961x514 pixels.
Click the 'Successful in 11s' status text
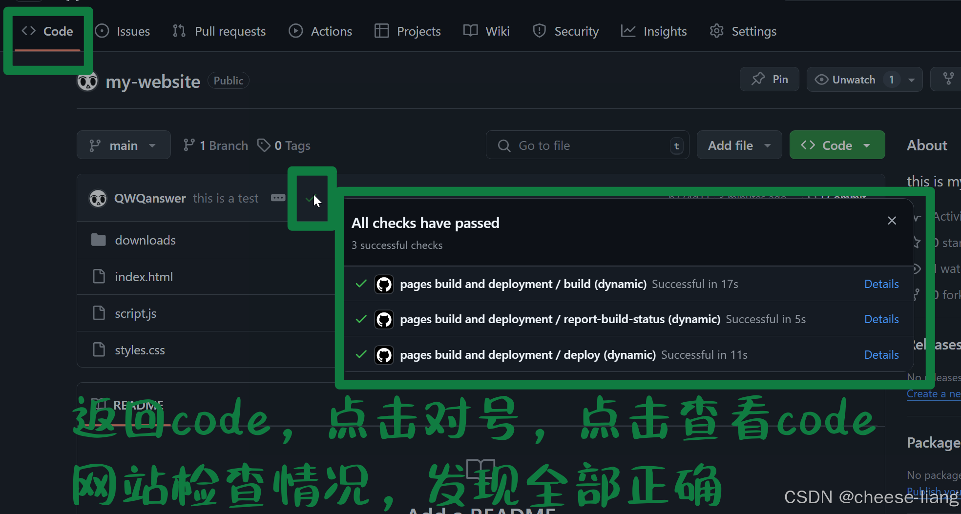704,355
